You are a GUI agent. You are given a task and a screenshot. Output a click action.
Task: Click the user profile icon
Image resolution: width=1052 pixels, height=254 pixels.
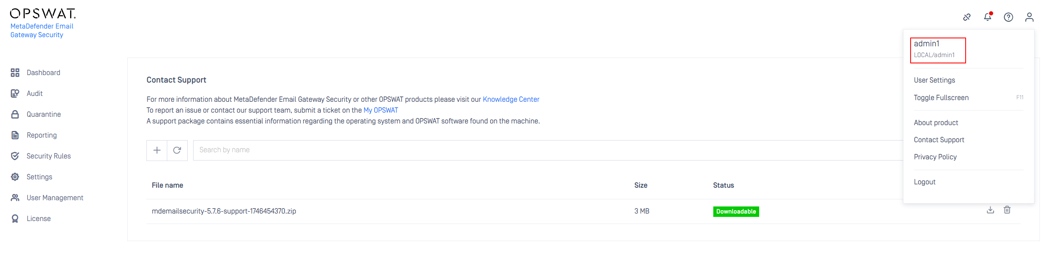(1029, 17)
